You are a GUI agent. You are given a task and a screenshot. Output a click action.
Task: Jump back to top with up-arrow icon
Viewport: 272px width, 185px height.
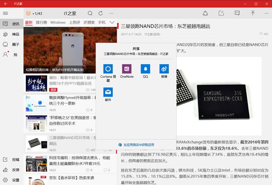253,13
